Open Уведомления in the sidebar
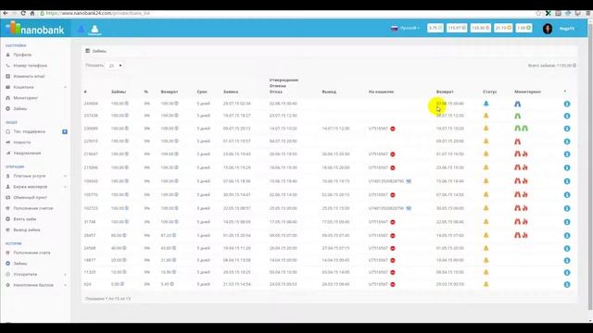Screen dimensions: 593x333 [x=27, y=154]
